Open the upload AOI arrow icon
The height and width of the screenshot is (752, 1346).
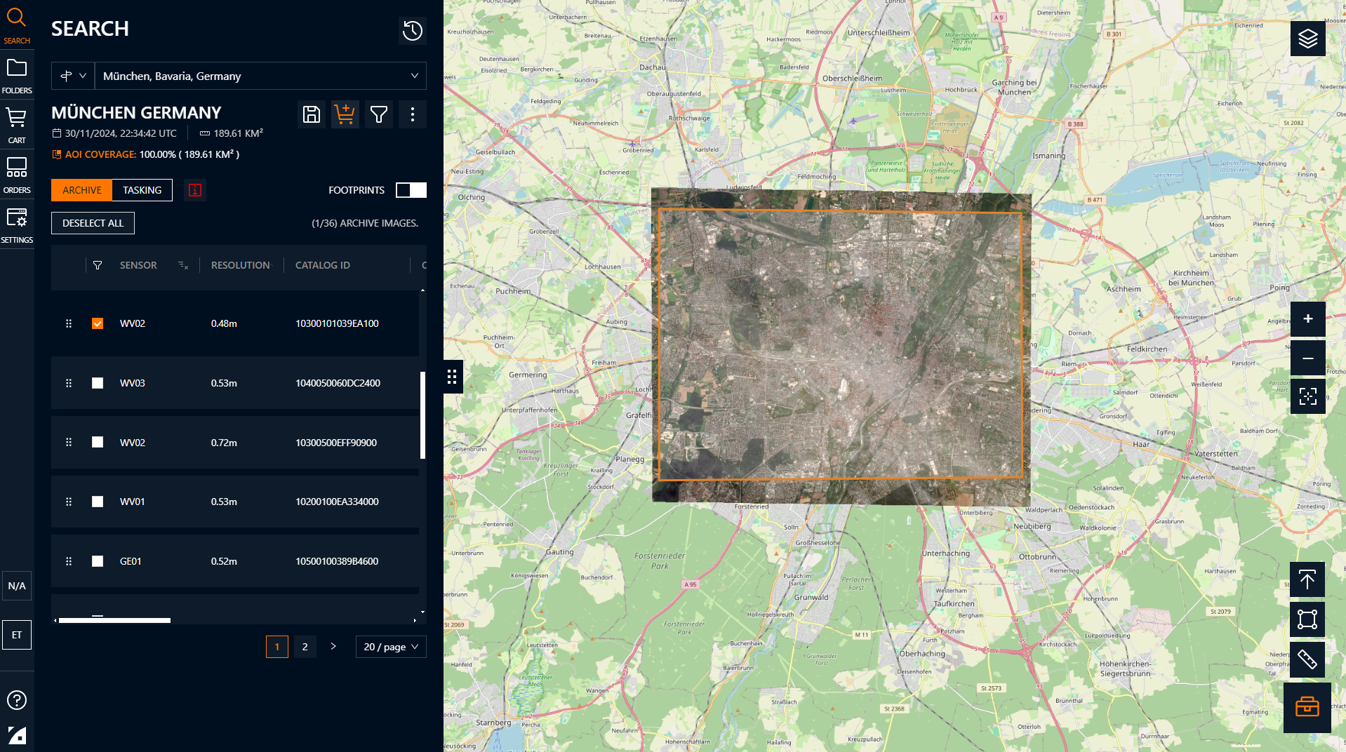[x=1307, y=579]
